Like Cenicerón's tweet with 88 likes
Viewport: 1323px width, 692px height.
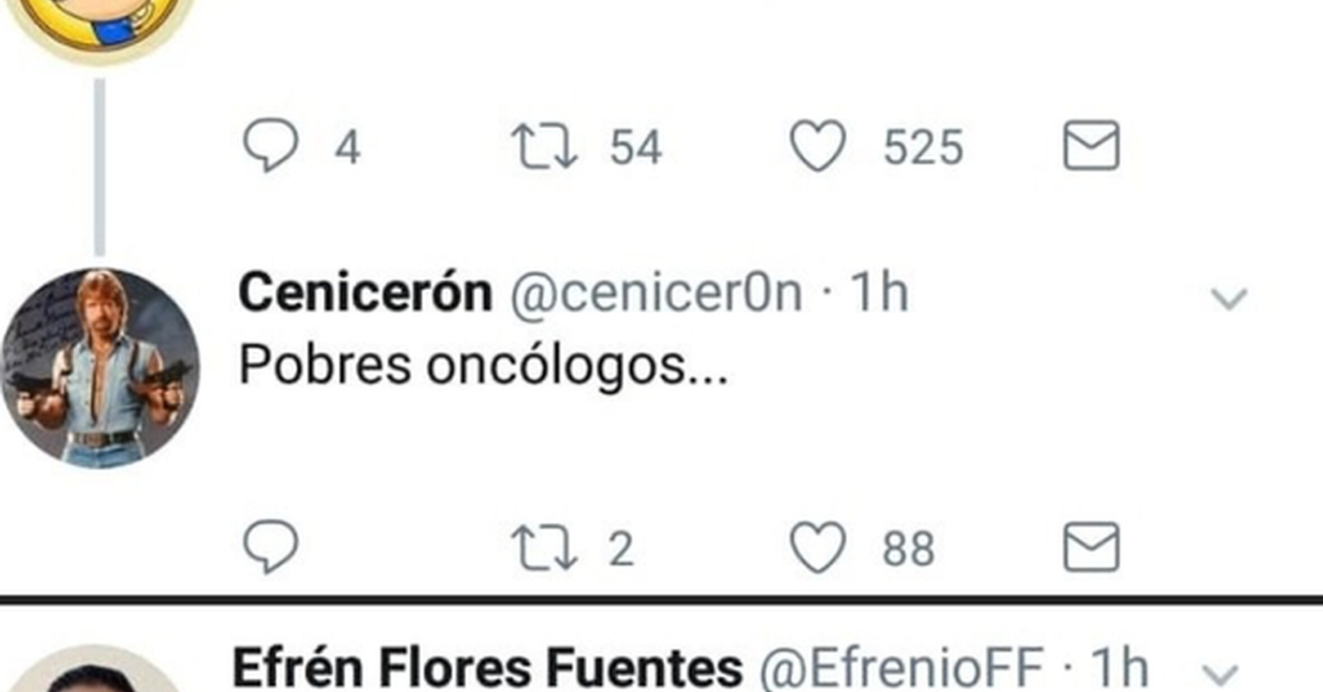click(817, 547)
